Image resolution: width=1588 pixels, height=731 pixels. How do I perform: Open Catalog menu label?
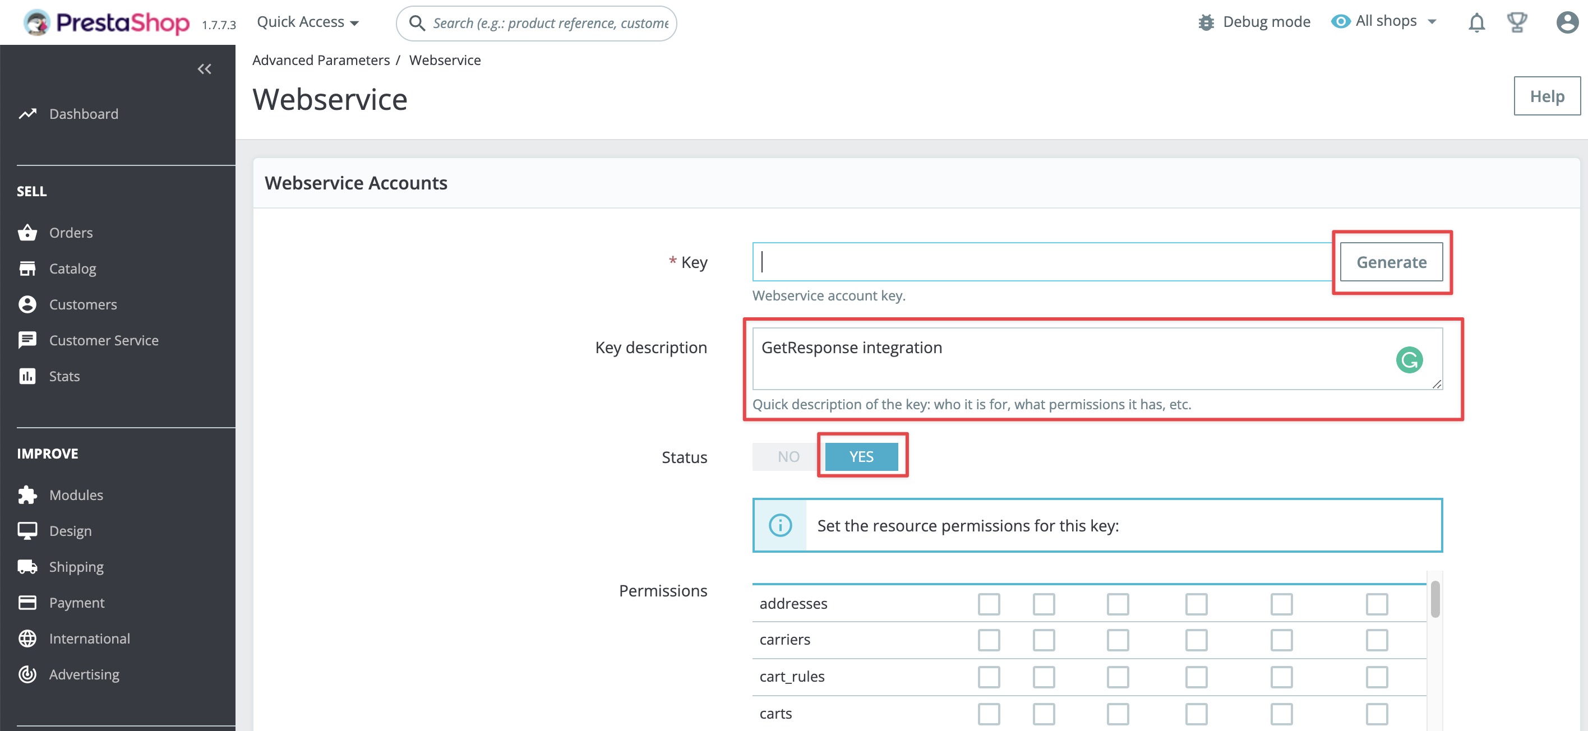73,269
